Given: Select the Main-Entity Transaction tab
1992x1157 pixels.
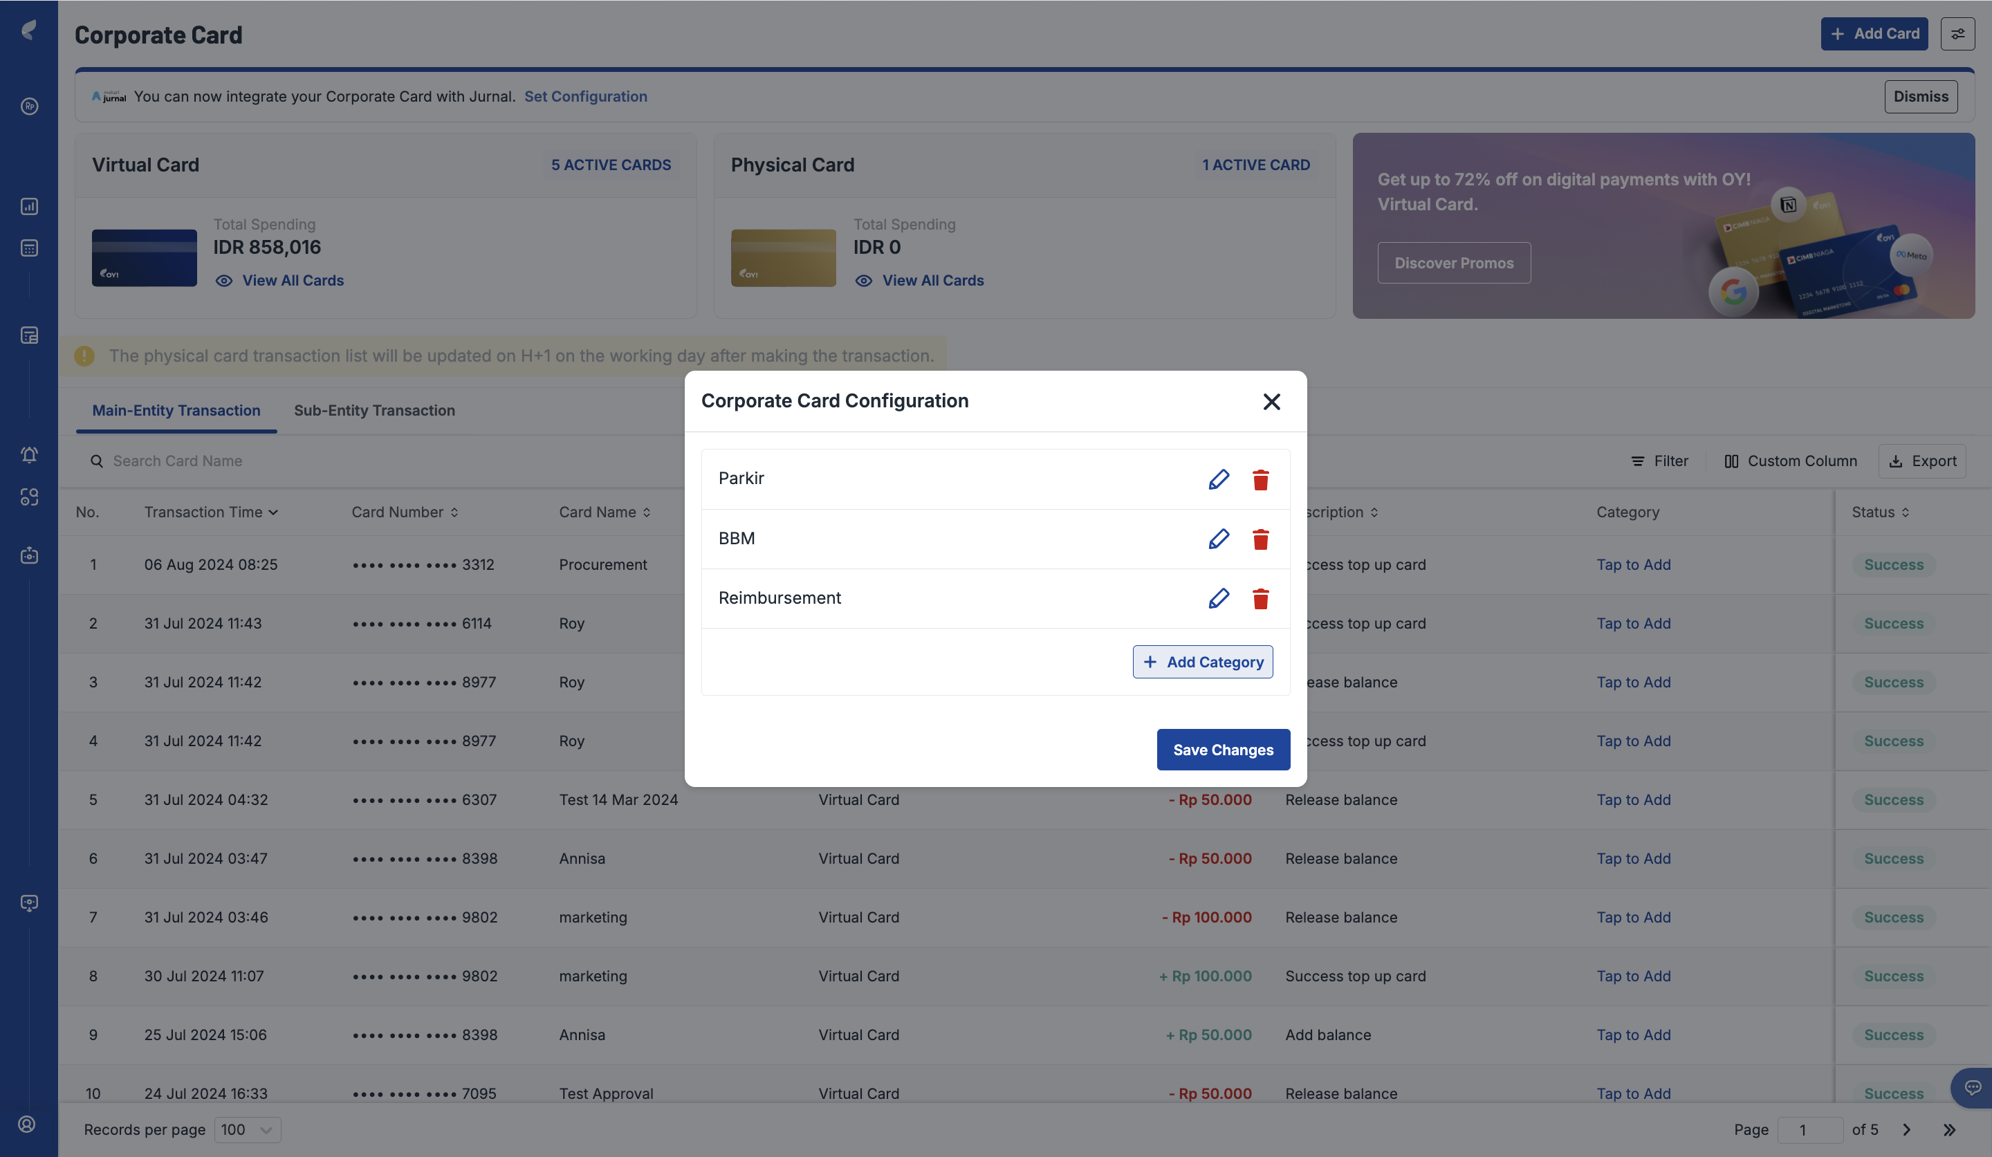Looking at the screenshot, I should (176, 410).
